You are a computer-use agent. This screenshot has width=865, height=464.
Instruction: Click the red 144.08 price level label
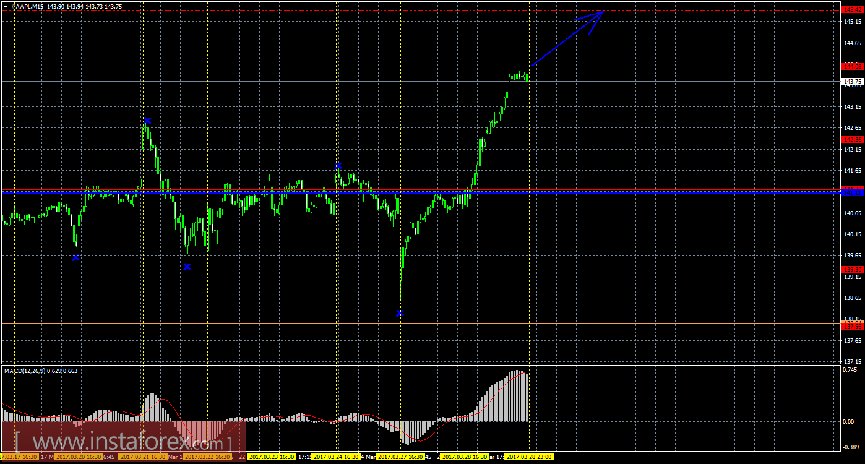(853, 66)
